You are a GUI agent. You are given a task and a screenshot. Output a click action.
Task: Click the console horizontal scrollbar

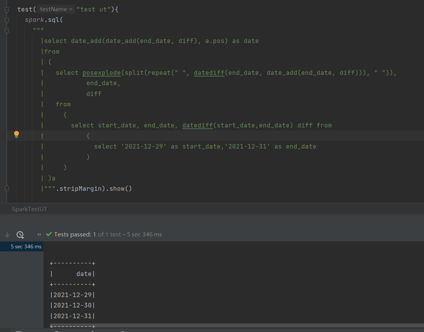coord(237,325)
